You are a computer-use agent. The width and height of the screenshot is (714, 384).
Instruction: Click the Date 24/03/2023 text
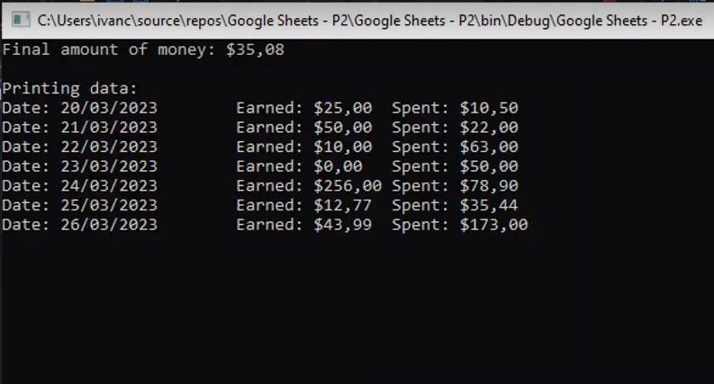(80, 185)
